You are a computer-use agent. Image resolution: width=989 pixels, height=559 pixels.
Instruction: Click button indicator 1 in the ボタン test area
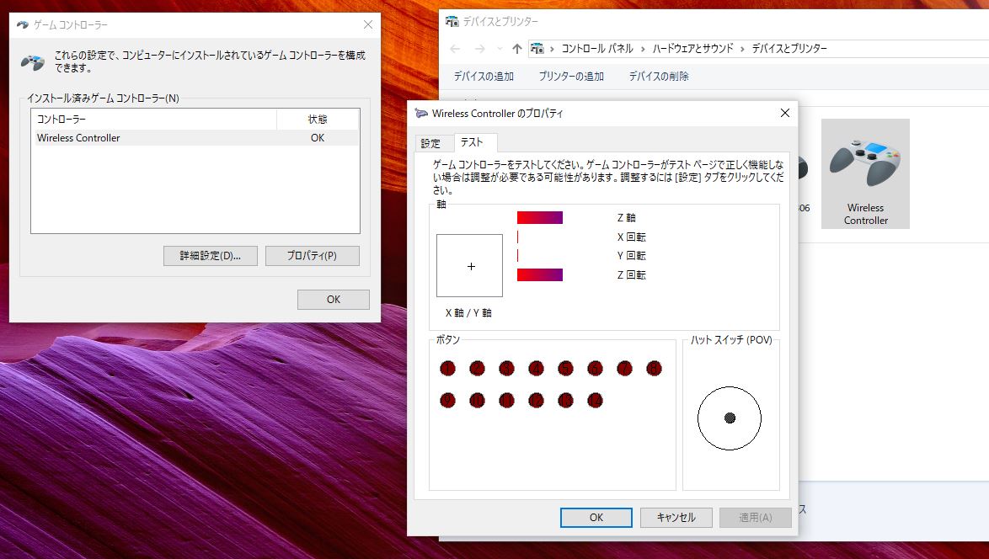(x=448, y=369)
